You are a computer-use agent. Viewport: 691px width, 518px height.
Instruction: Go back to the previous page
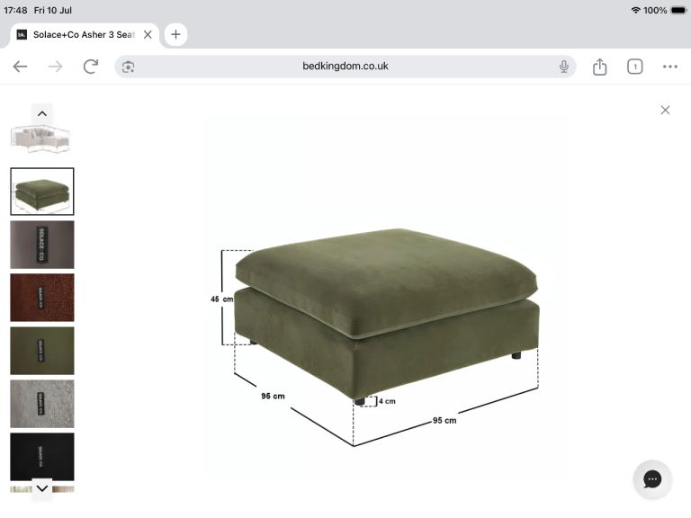tap(21, 67)
